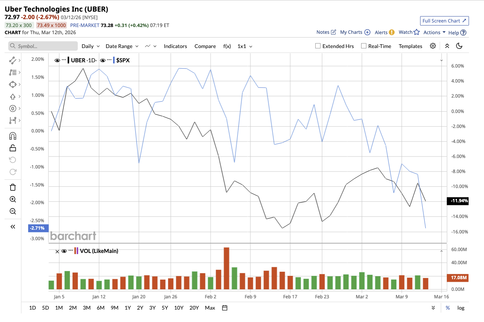This screenshot has height=322, width=484.
Task: Select the 5D time range
Action: (x=45, y=308)
